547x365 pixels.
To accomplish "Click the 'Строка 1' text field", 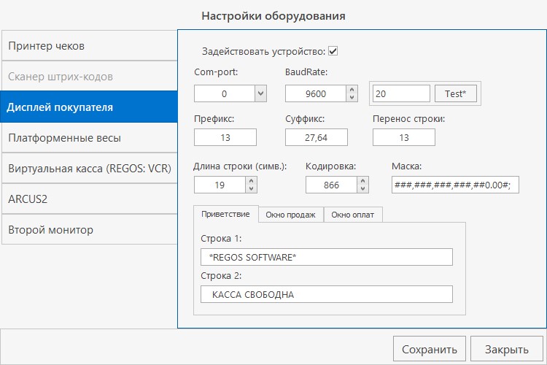I will point(326,257).
